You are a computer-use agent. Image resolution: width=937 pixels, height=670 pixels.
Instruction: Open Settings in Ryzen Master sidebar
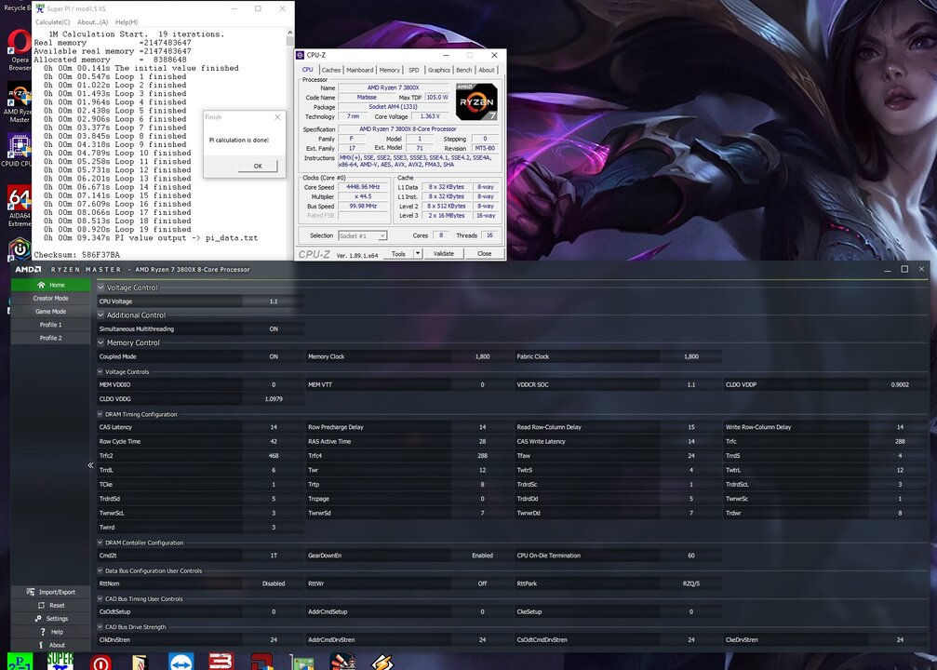point(51,619)
